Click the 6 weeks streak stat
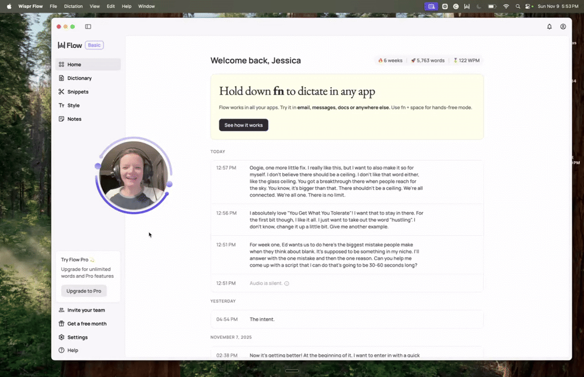 (390, 60)
